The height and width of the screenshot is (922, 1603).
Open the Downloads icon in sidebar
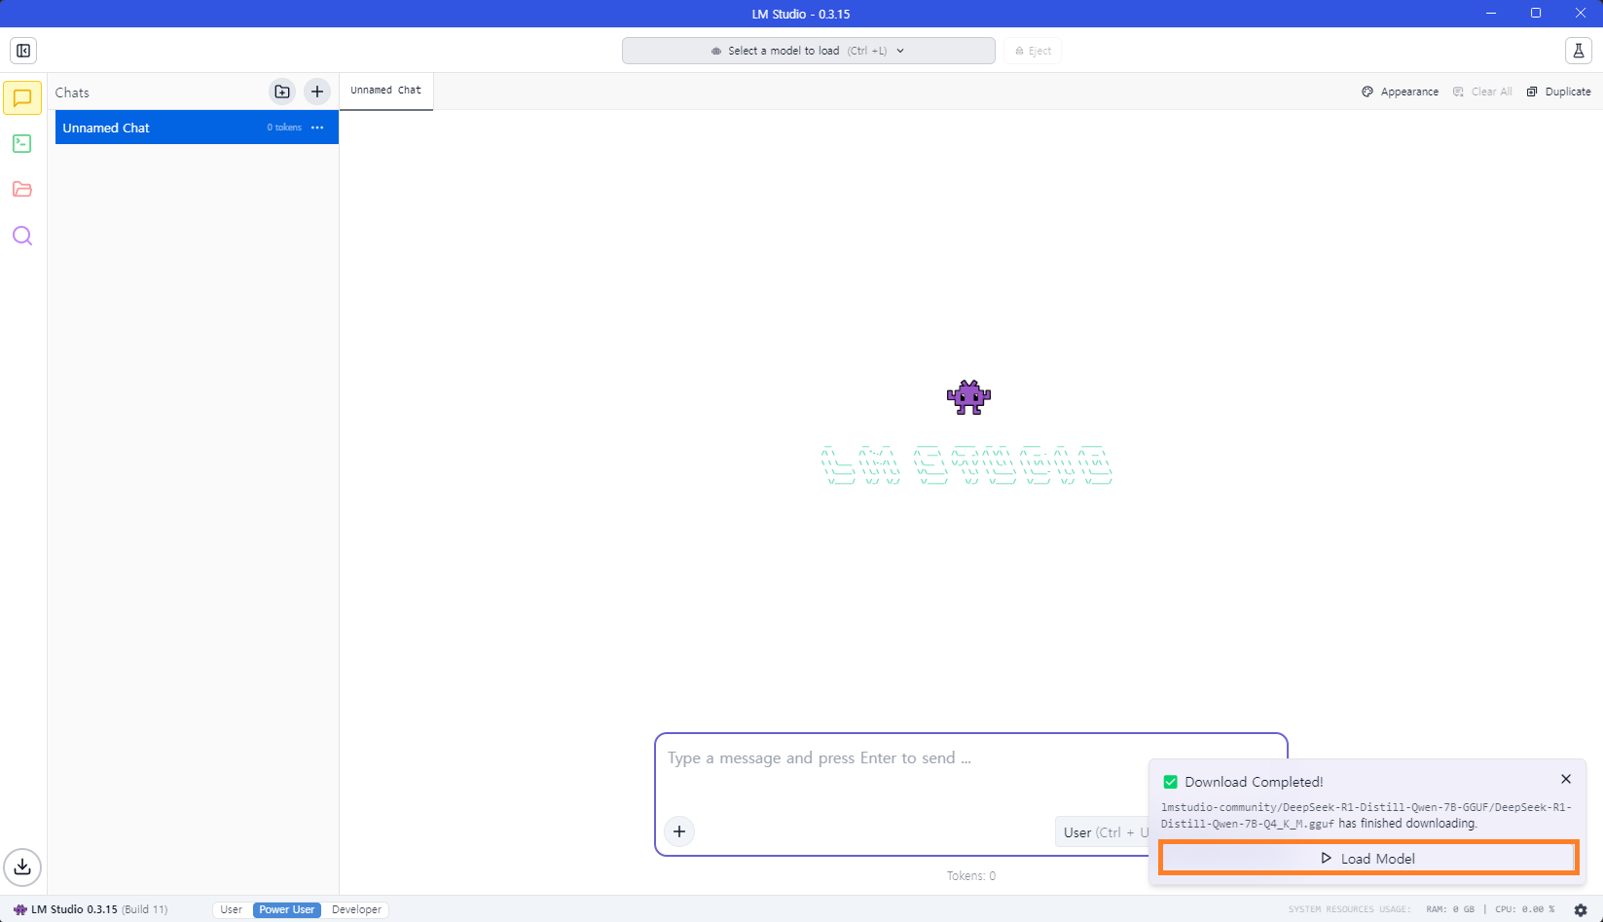pyautogui.click(x=22, y=867)
